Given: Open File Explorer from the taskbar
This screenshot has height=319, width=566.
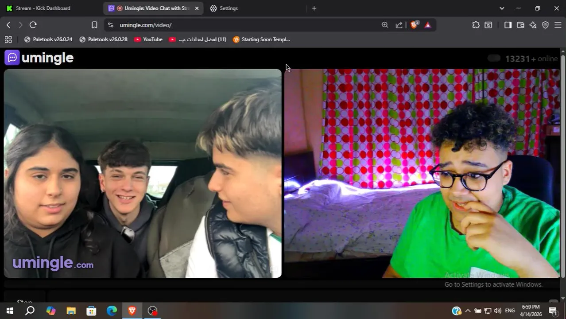Looking at the screenshot, I should 71,311.
